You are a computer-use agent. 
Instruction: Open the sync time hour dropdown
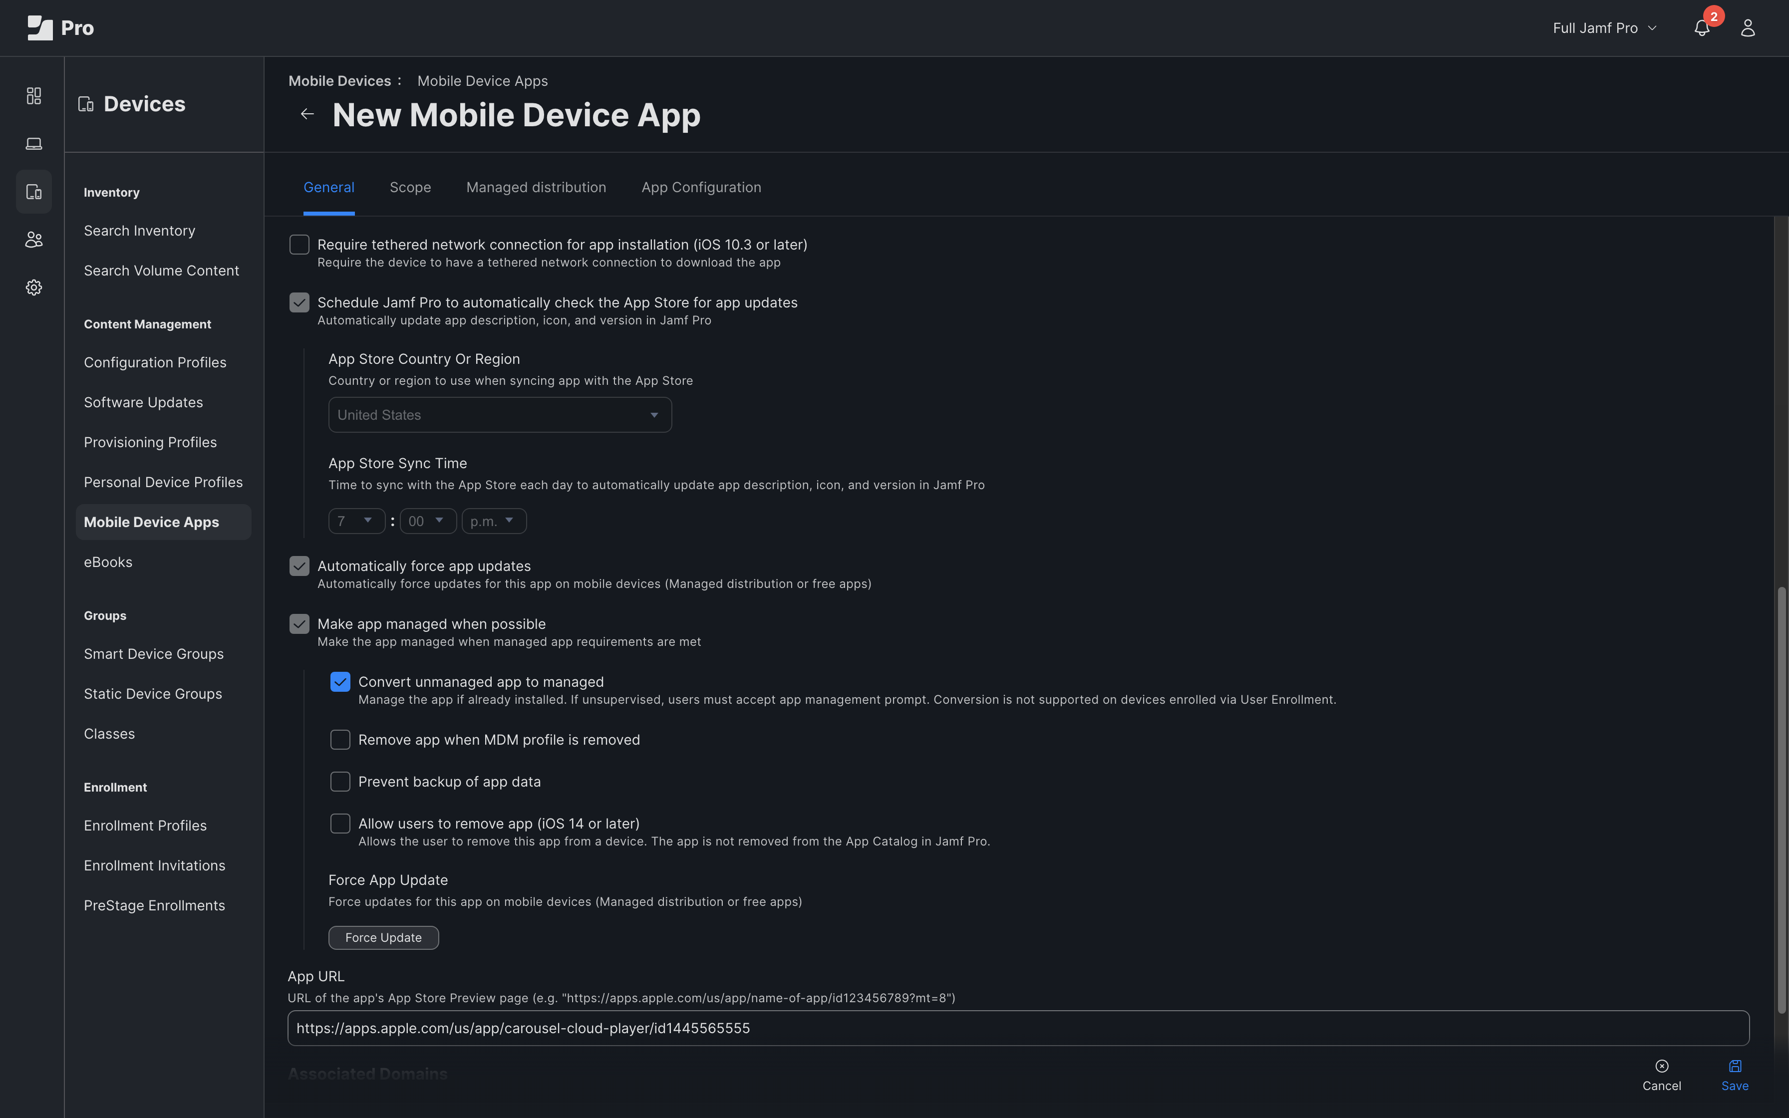pos(356,521)
